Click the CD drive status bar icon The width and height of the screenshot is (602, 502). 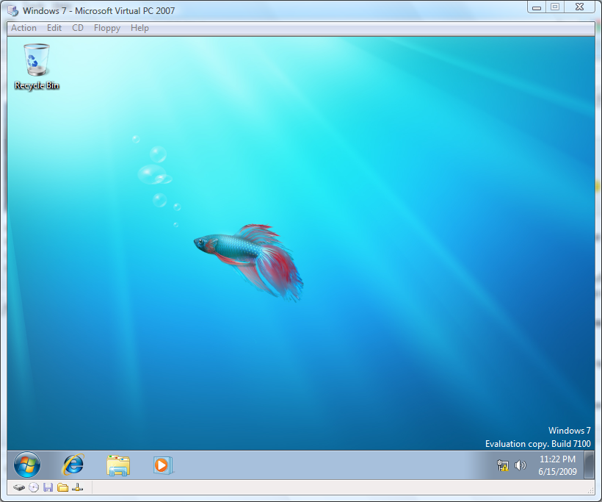point(33,487)
